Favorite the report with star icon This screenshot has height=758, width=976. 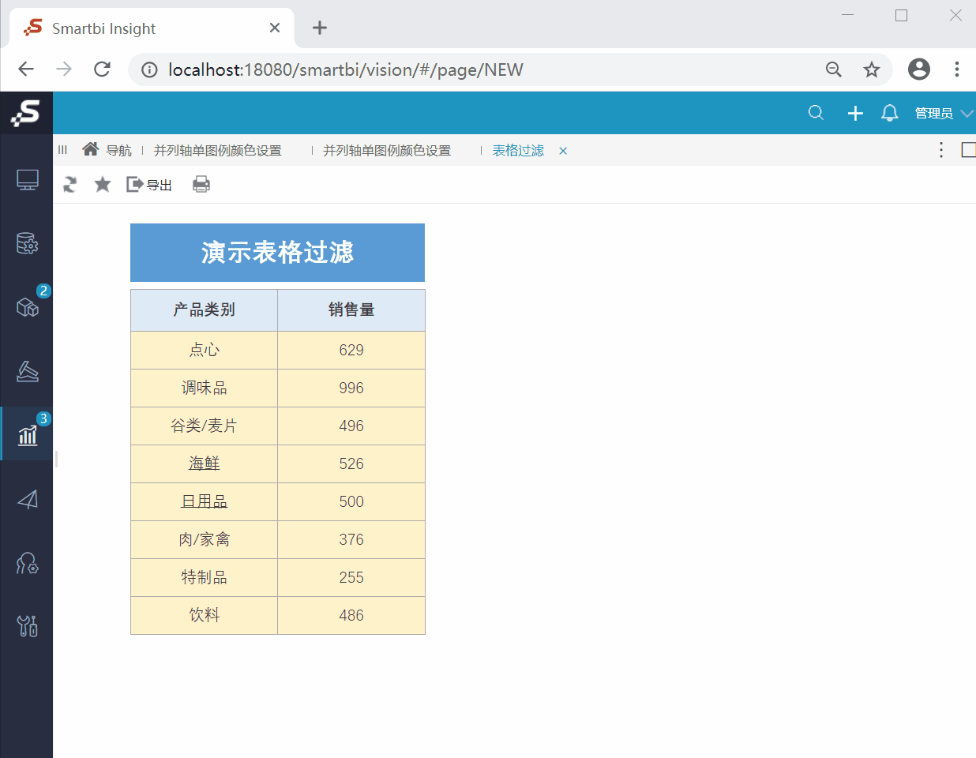pos(103,185)
